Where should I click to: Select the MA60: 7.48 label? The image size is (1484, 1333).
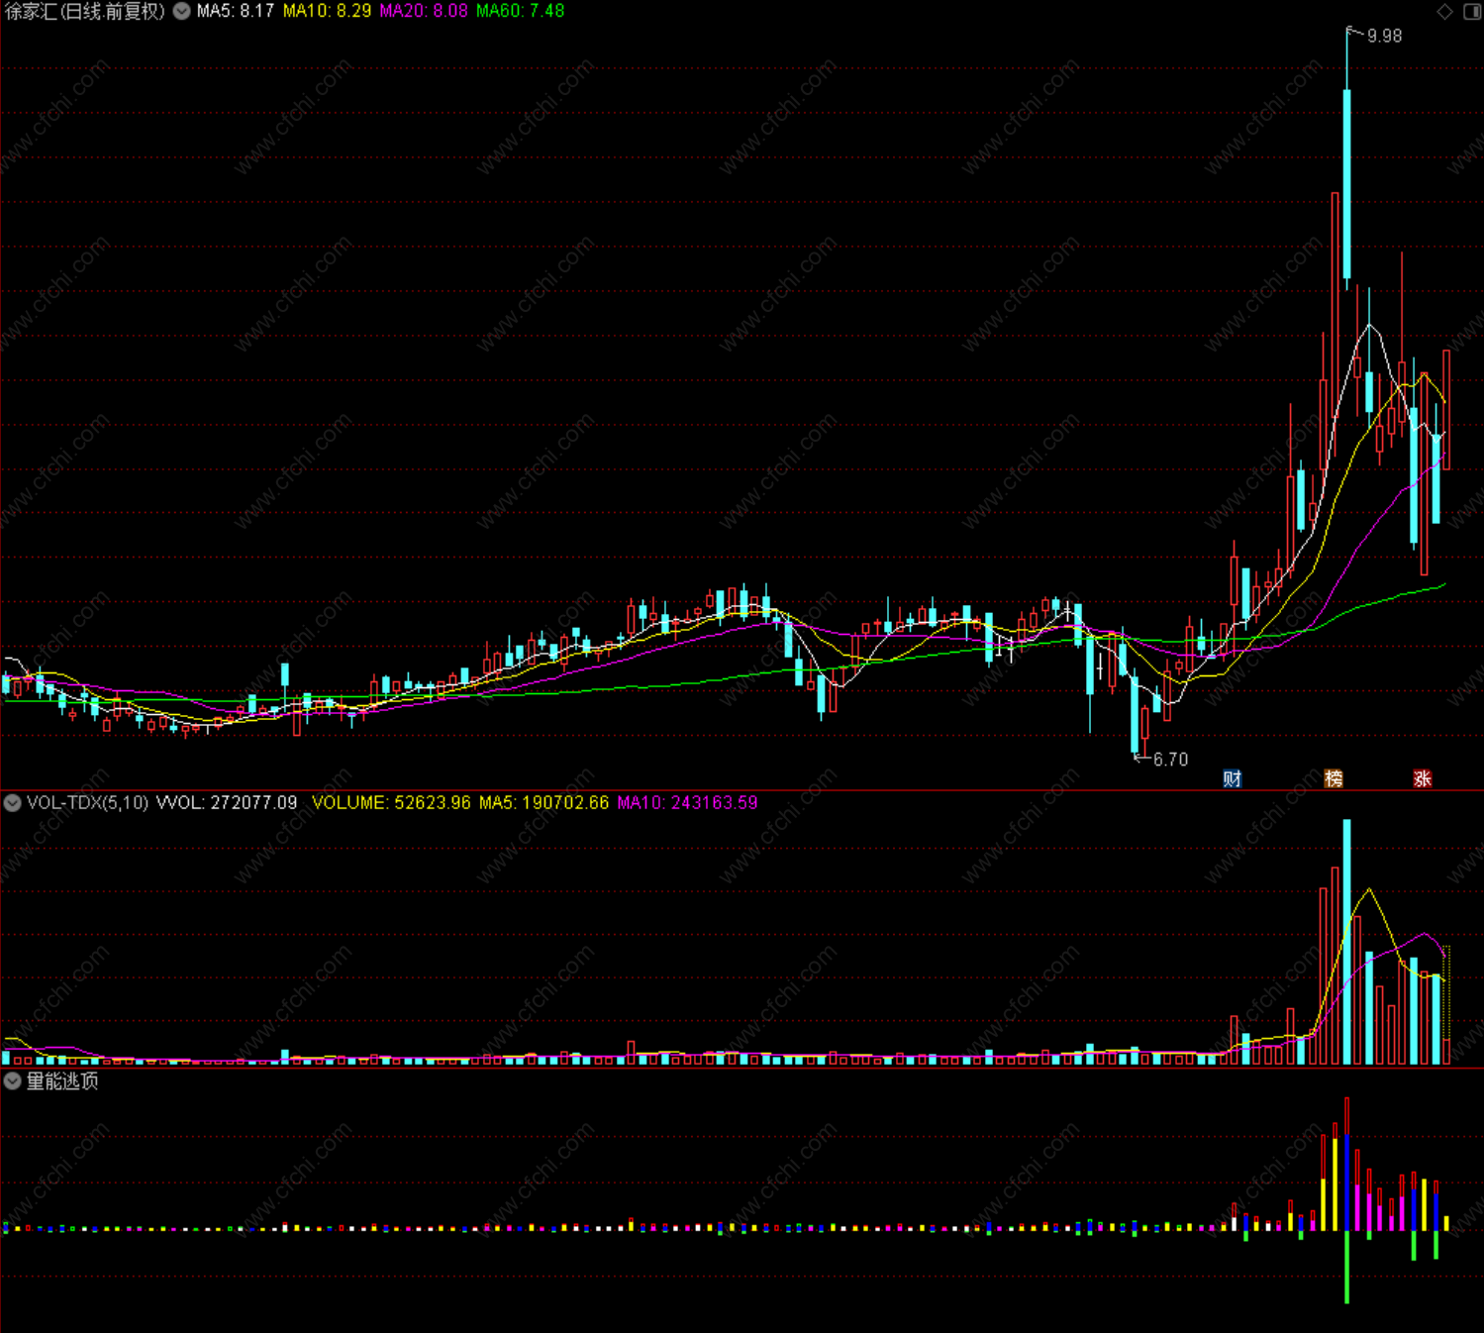[x=521, y=12]
